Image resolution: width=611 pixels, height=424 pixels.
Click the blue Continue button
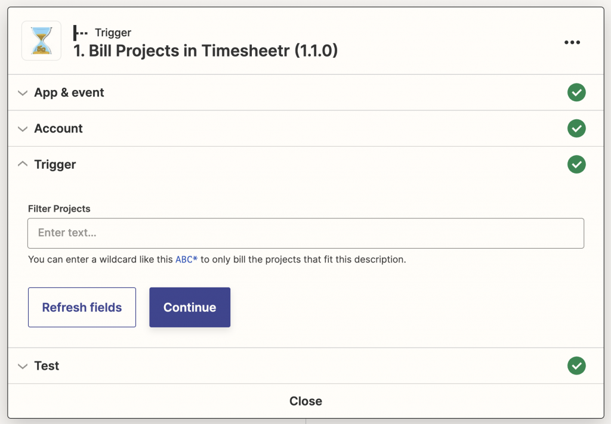[190, 307]
